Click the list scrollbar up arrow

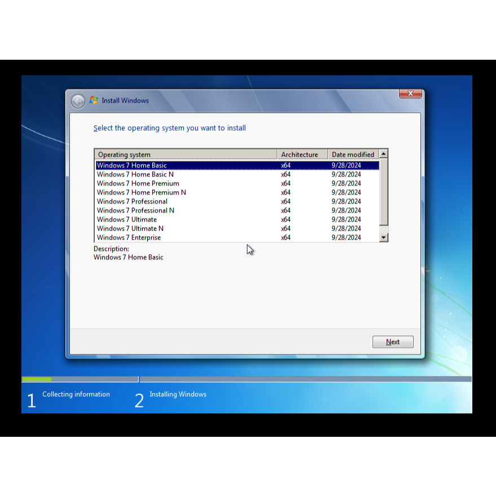tap(383, 154)
